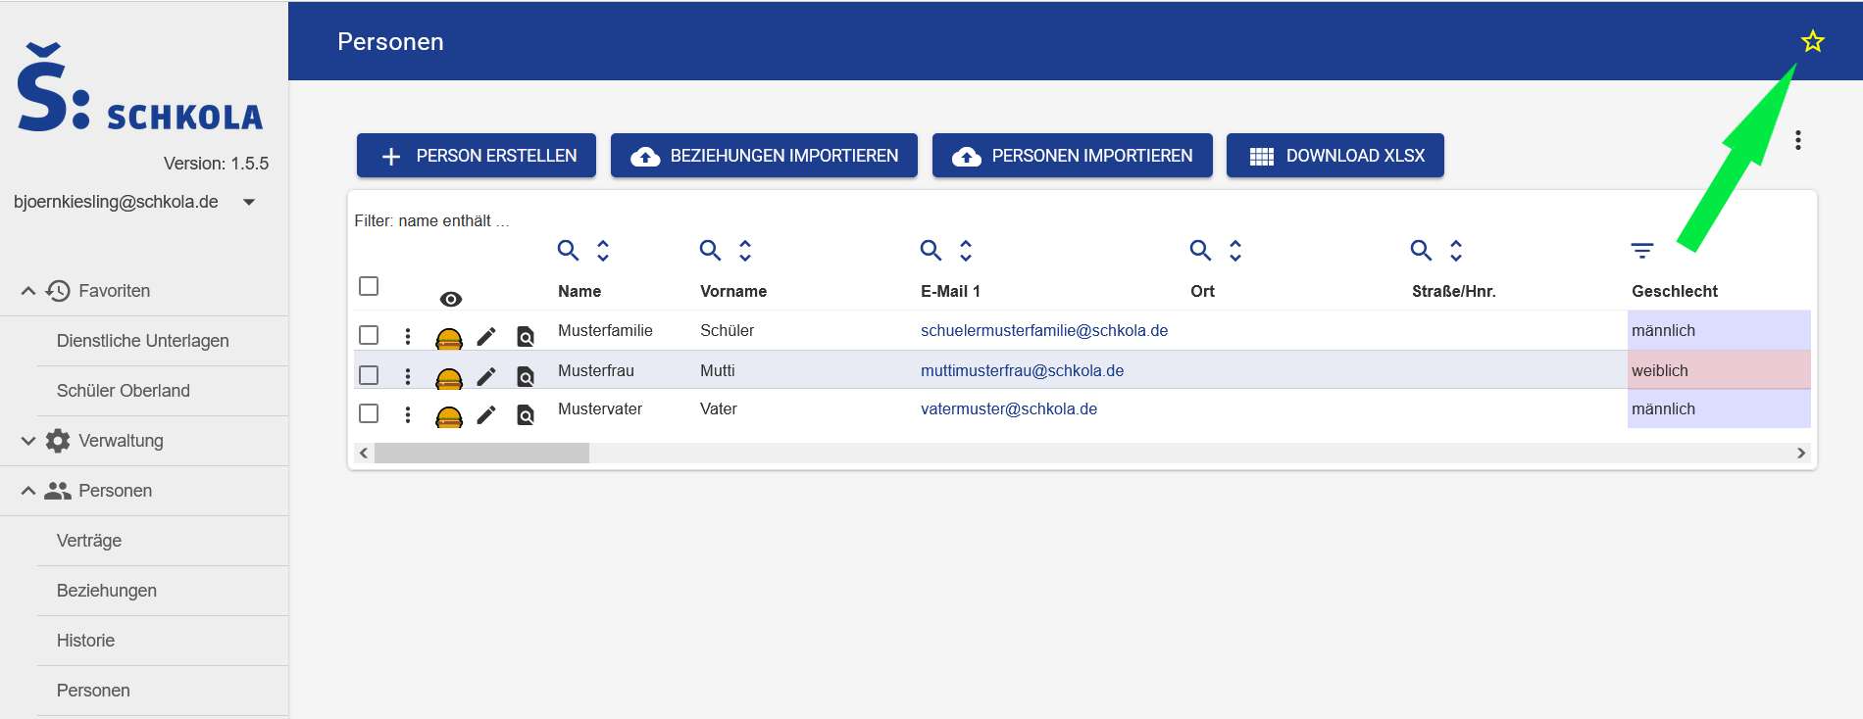Screen dimensions: 1863x719
Task: Click the search icon above Straße/Hnr. column
Action: (x=1421, y=250)
